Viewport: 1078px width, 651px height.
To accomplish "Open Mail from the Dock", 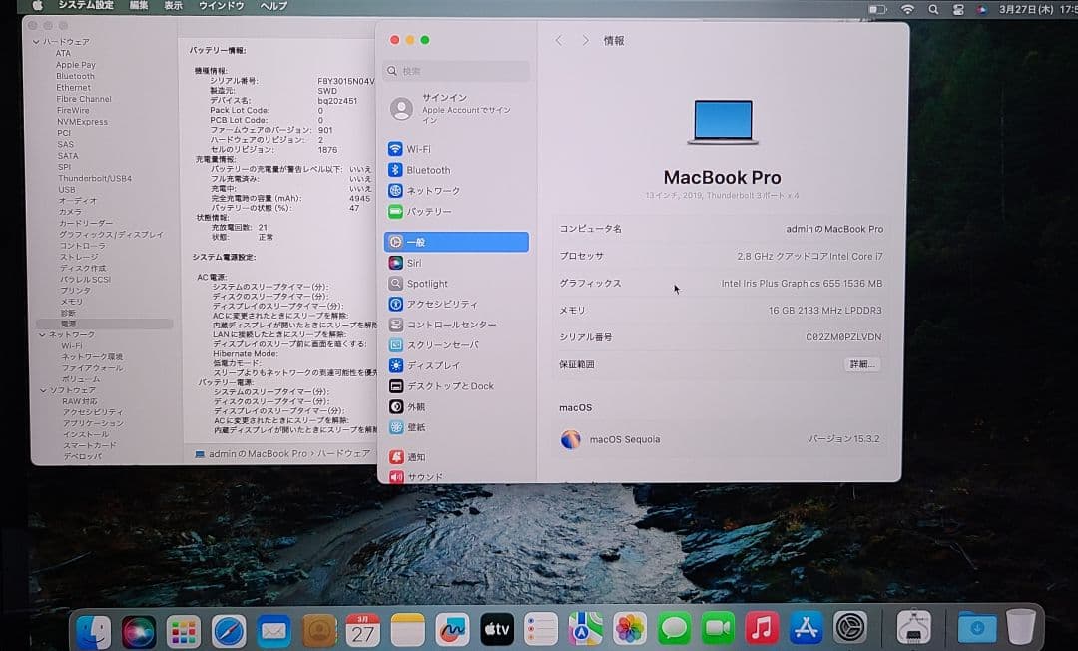I will [x=273, y=630].
